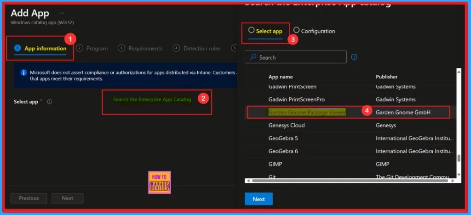Sort by the Publisher column header
This screenshot has height=215, width=471.
point(386,77)
